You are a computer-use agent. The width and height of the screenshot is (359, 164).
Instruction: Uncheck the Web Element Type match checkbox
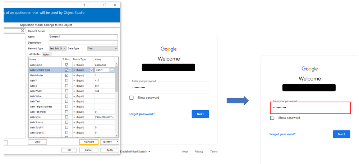click(x=66, y=70)
